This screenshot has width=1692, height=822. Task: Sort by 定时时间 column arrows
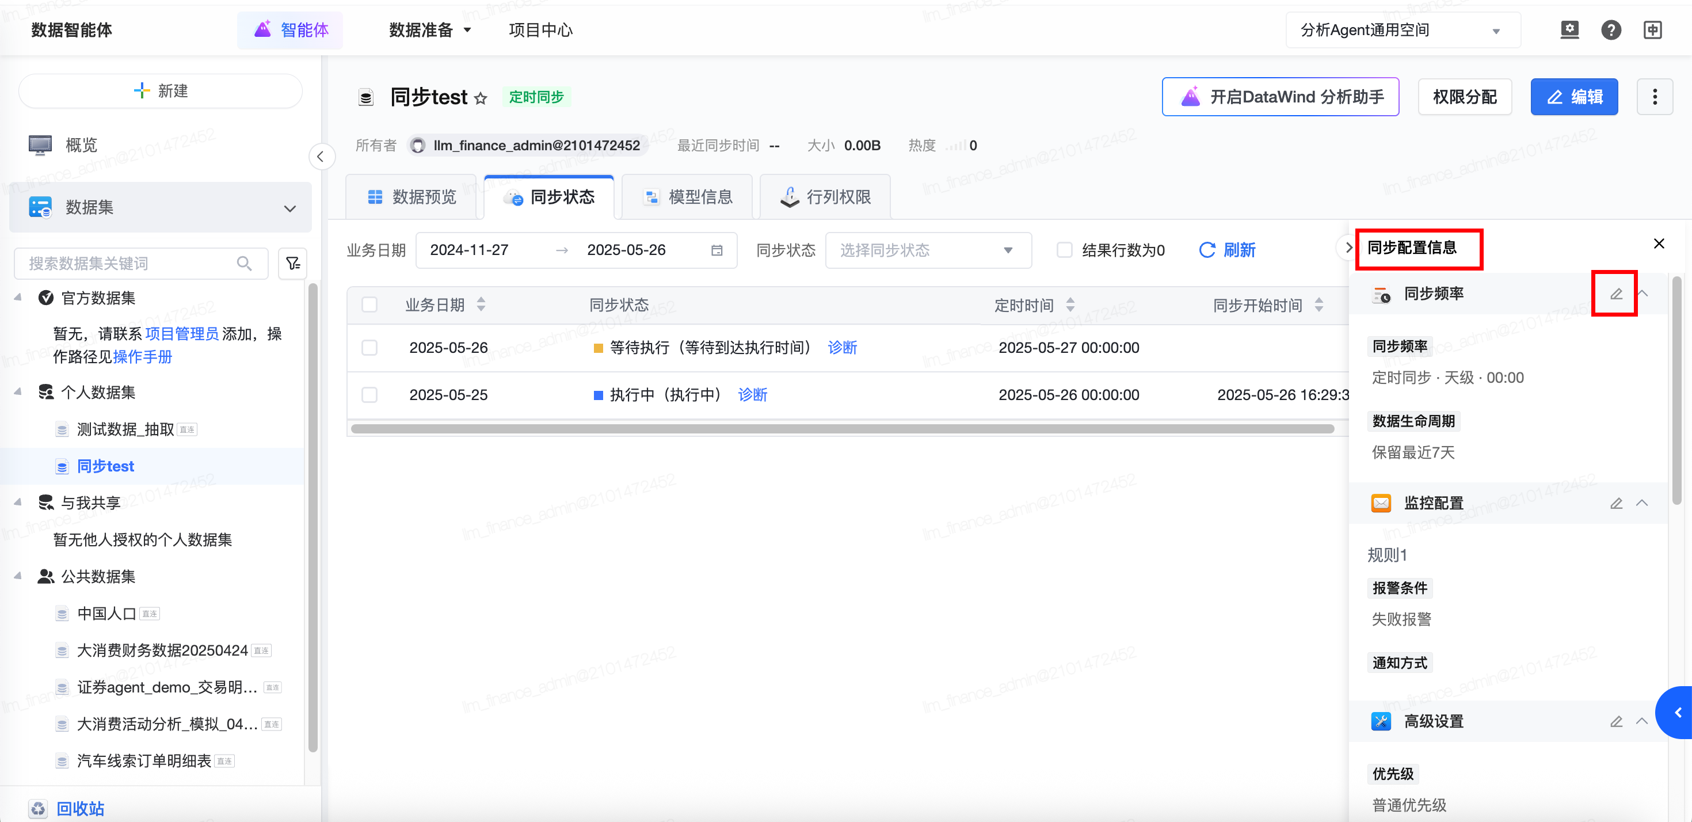1070,305
